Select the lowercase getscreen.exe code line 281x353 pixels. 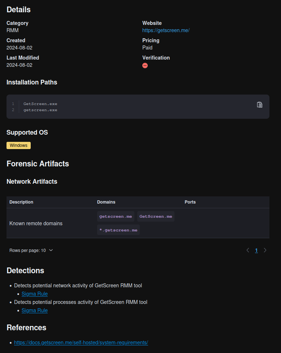click(x=40, y=110)
